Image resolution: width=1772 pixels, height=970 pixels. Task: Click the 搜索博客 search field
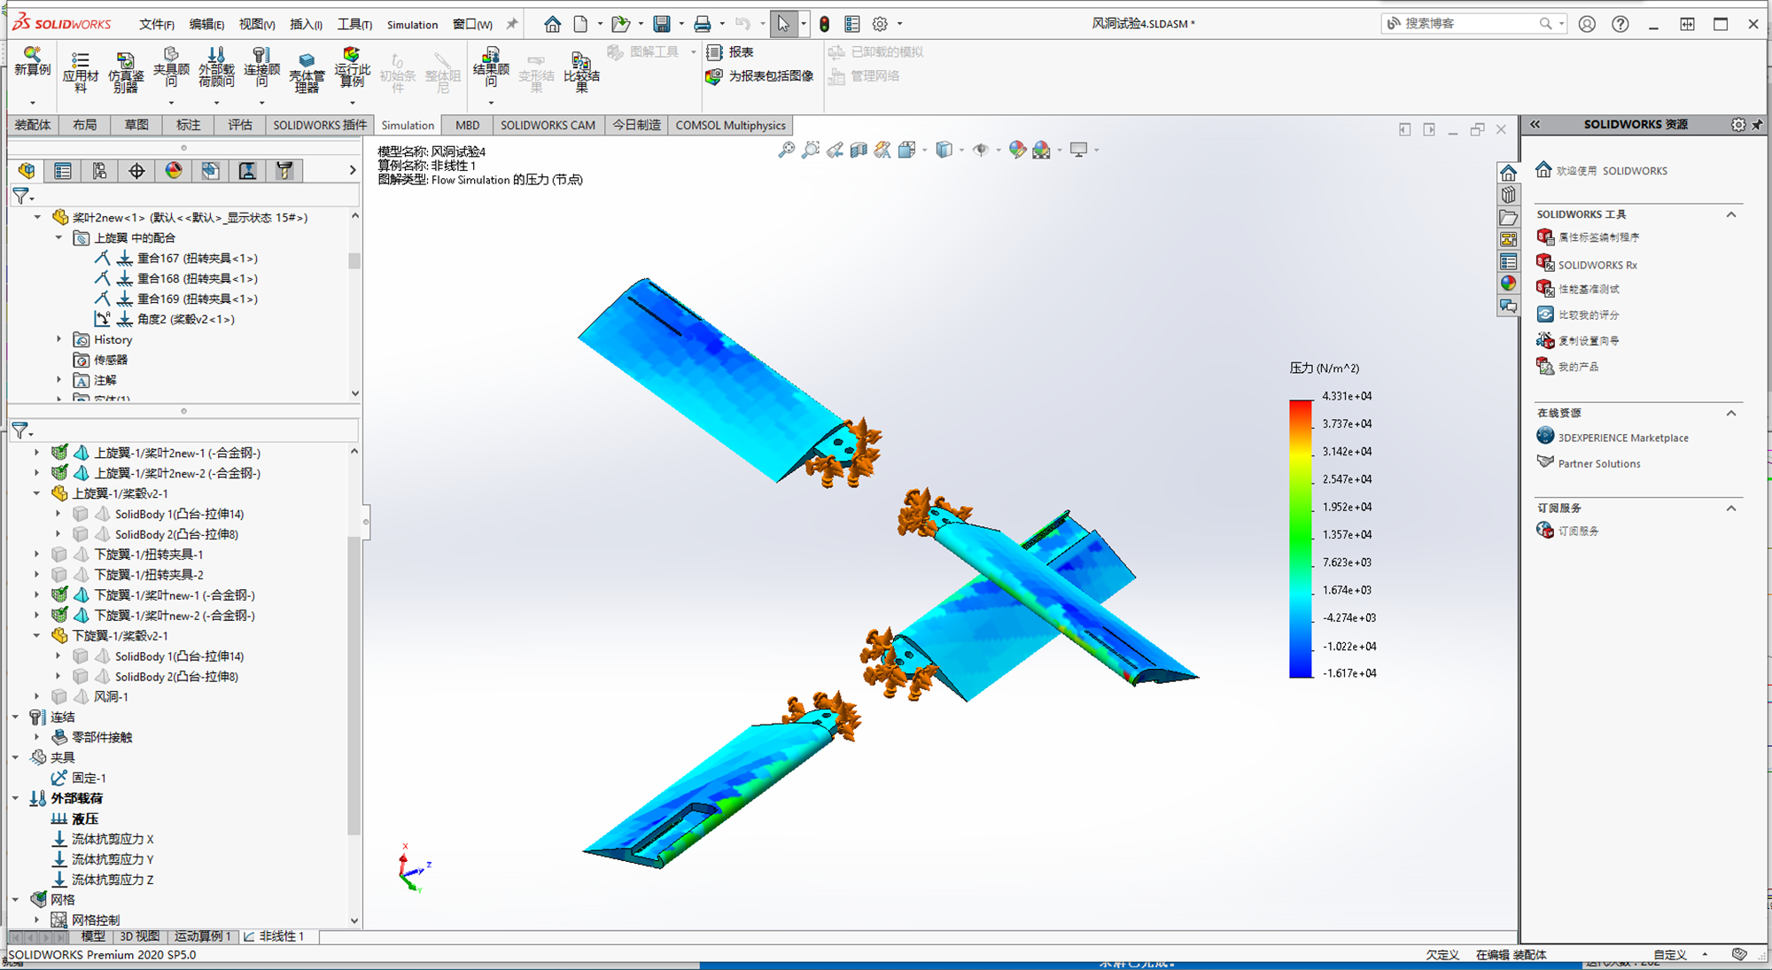click(x=1466, y=23)
